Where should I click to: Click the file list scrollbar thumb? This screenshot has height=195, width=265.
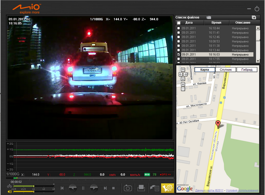pos(258,35)
